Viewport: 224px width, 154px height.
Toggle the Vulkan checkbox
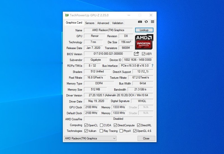click(86, 131)
